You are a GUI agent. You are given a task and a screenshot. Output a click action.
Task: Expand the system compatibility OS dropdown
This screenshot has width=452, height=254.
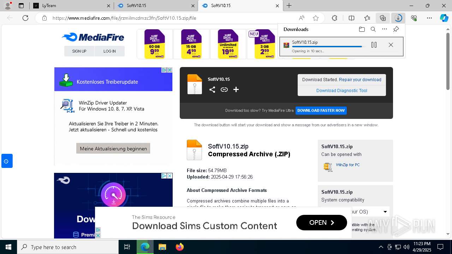(x=385, y=212)
